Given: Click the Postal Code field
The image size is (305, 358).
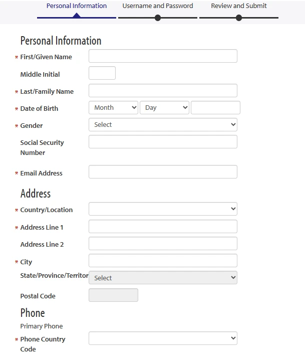Looking at the screenshot, I should click(x=113, y=295).
